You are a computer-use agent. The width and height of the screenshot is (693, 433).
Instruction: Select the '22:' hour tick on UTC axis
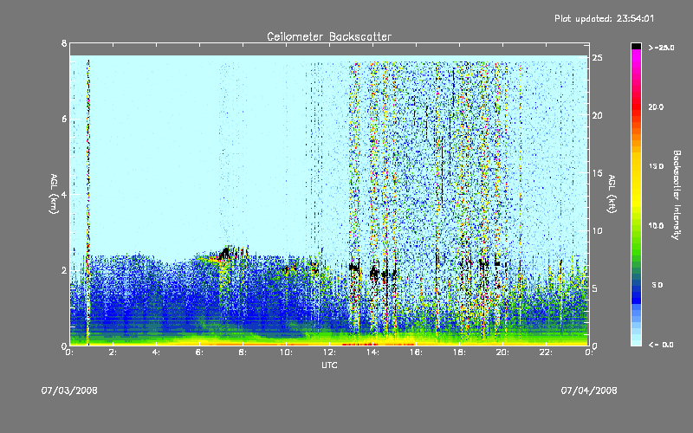tap(547, 352)
